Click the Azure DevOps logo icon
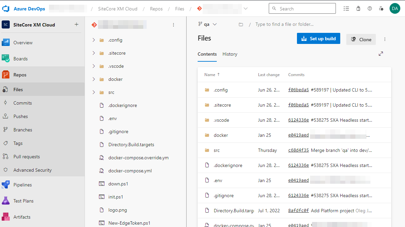 [x=5, y=8]
